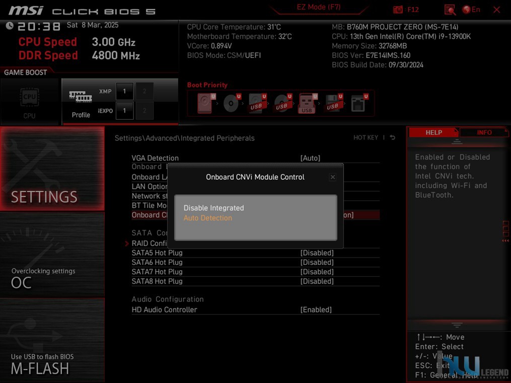Select the CD/DVD disc boot priority icon

232,103
